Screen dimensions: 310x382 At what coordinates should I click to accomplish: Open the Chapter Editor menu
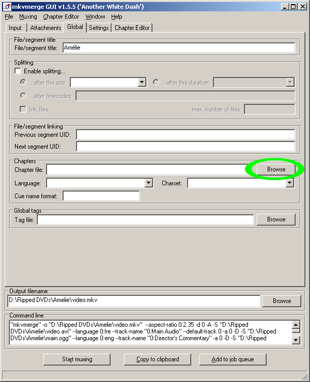point(61,17)
